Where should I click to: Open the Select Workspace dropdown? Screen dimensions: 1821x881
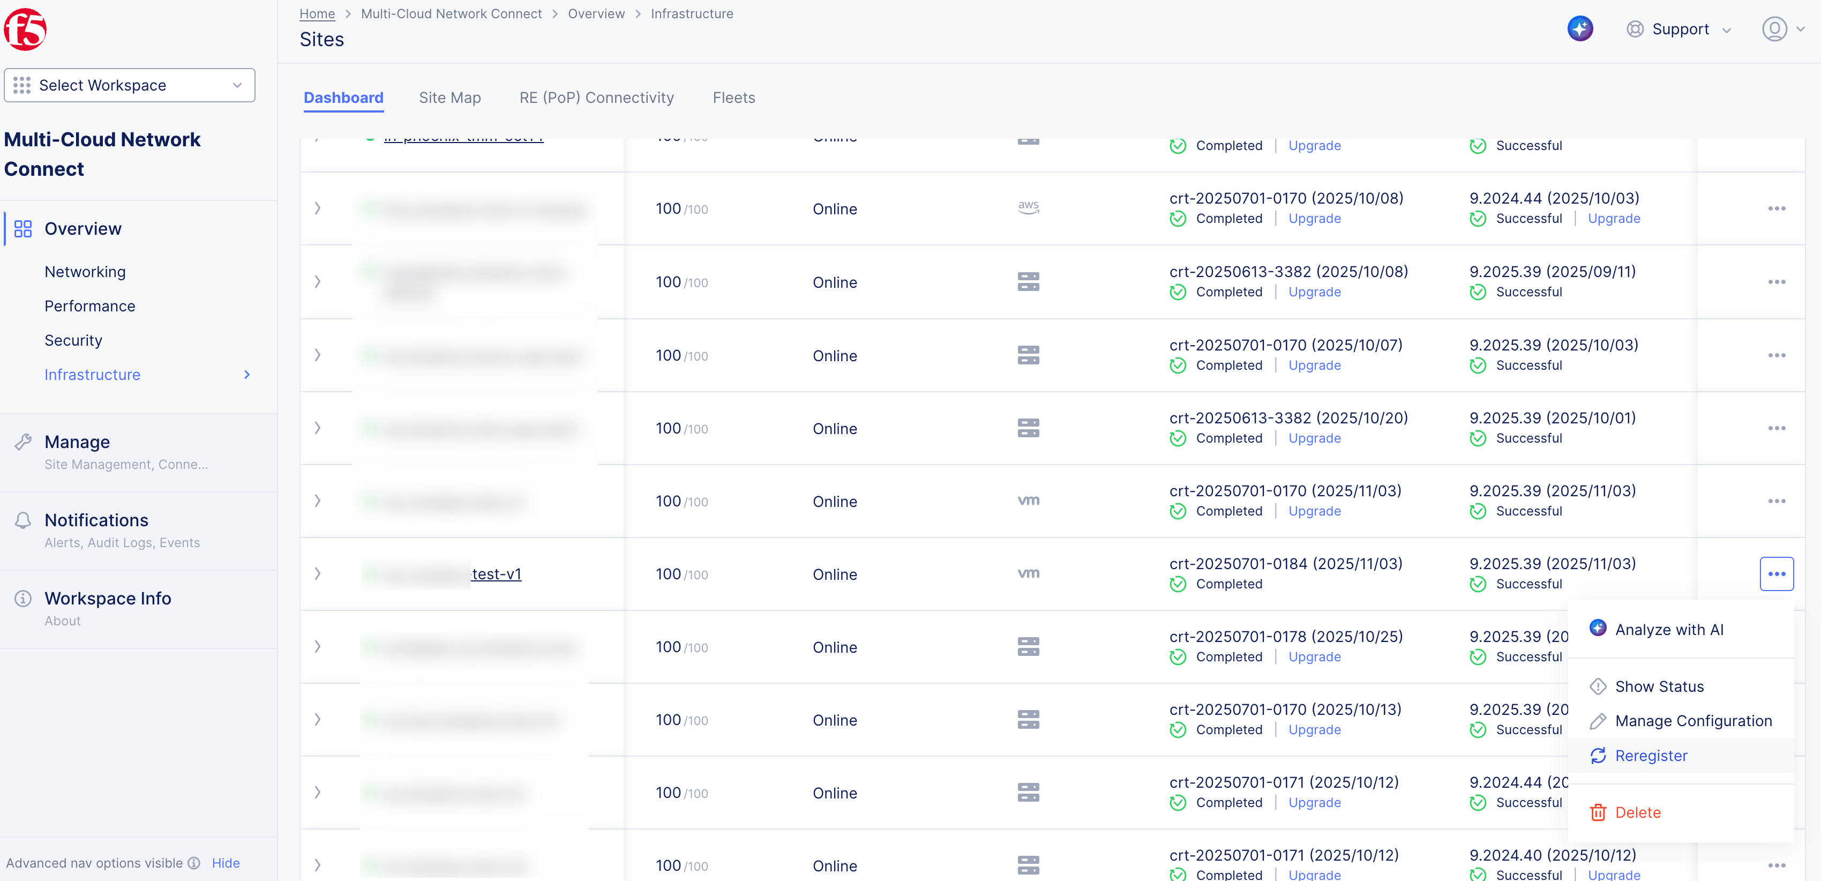pyautogui.click(x=129, y=85)
